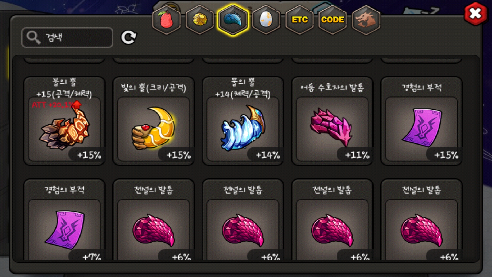This screenshot has width=492, height=277.
Task: Click the magnifying glass search icon
Action: pos(34,38)
